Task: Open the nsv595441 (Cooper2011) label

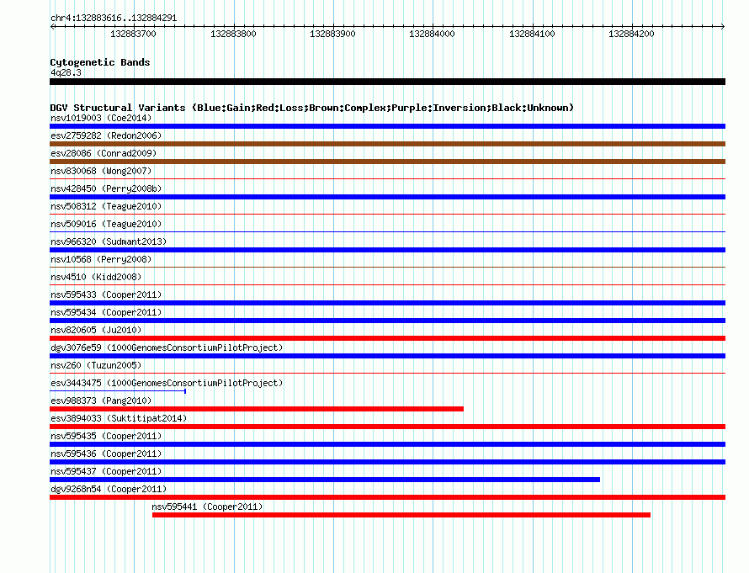Action: (x=207, y=507)
